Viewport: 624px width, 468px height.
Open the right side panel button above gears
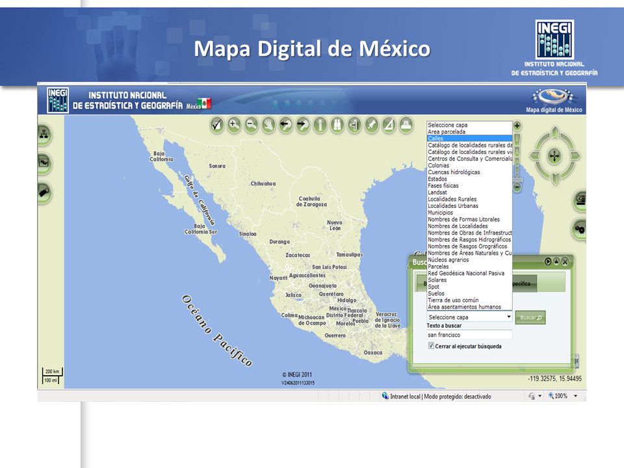coord(579,200)
